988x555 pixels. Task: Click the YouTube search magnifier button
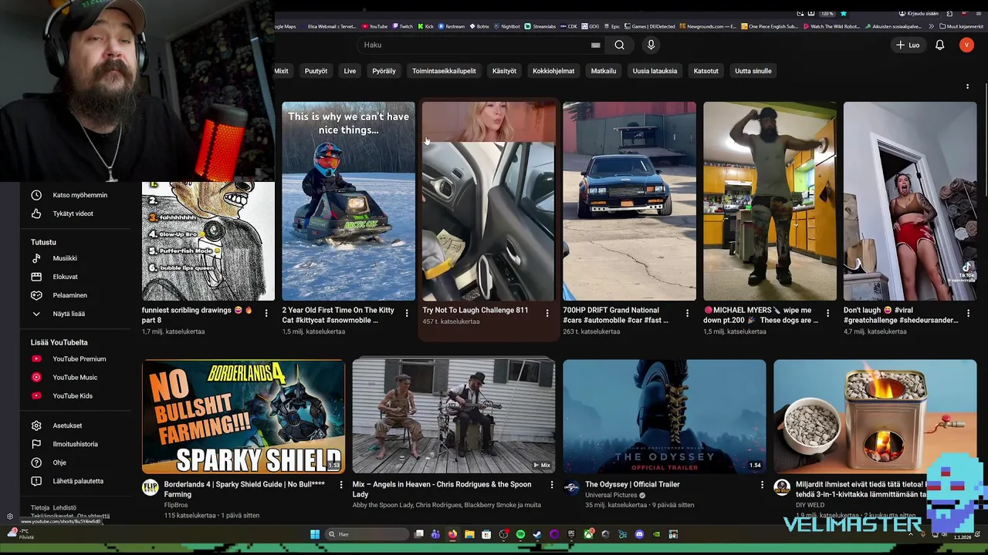pos(619,45)
